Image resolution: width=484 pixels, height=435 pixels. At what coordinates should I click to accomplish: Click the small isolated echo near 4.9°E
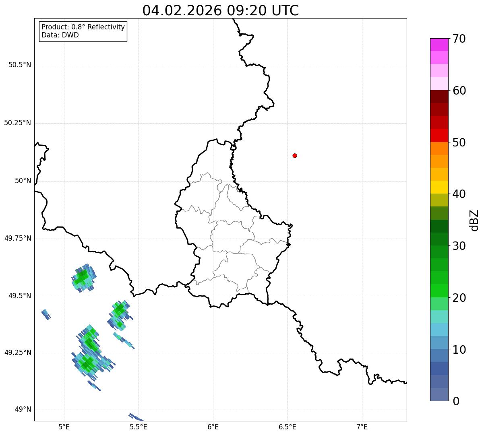click(46, 314)
